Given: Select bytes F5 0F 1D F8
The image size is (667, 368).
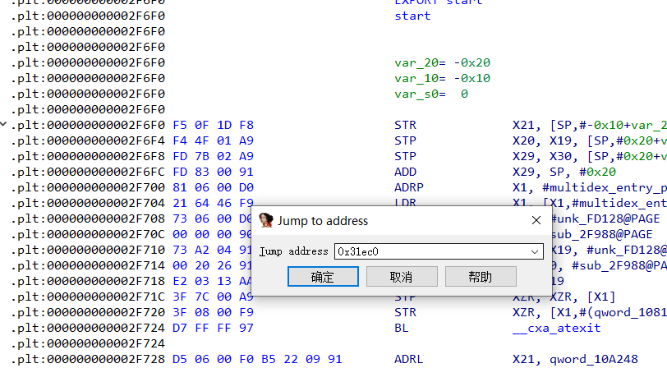Looking at the screenshot, I should pos(213,125).
